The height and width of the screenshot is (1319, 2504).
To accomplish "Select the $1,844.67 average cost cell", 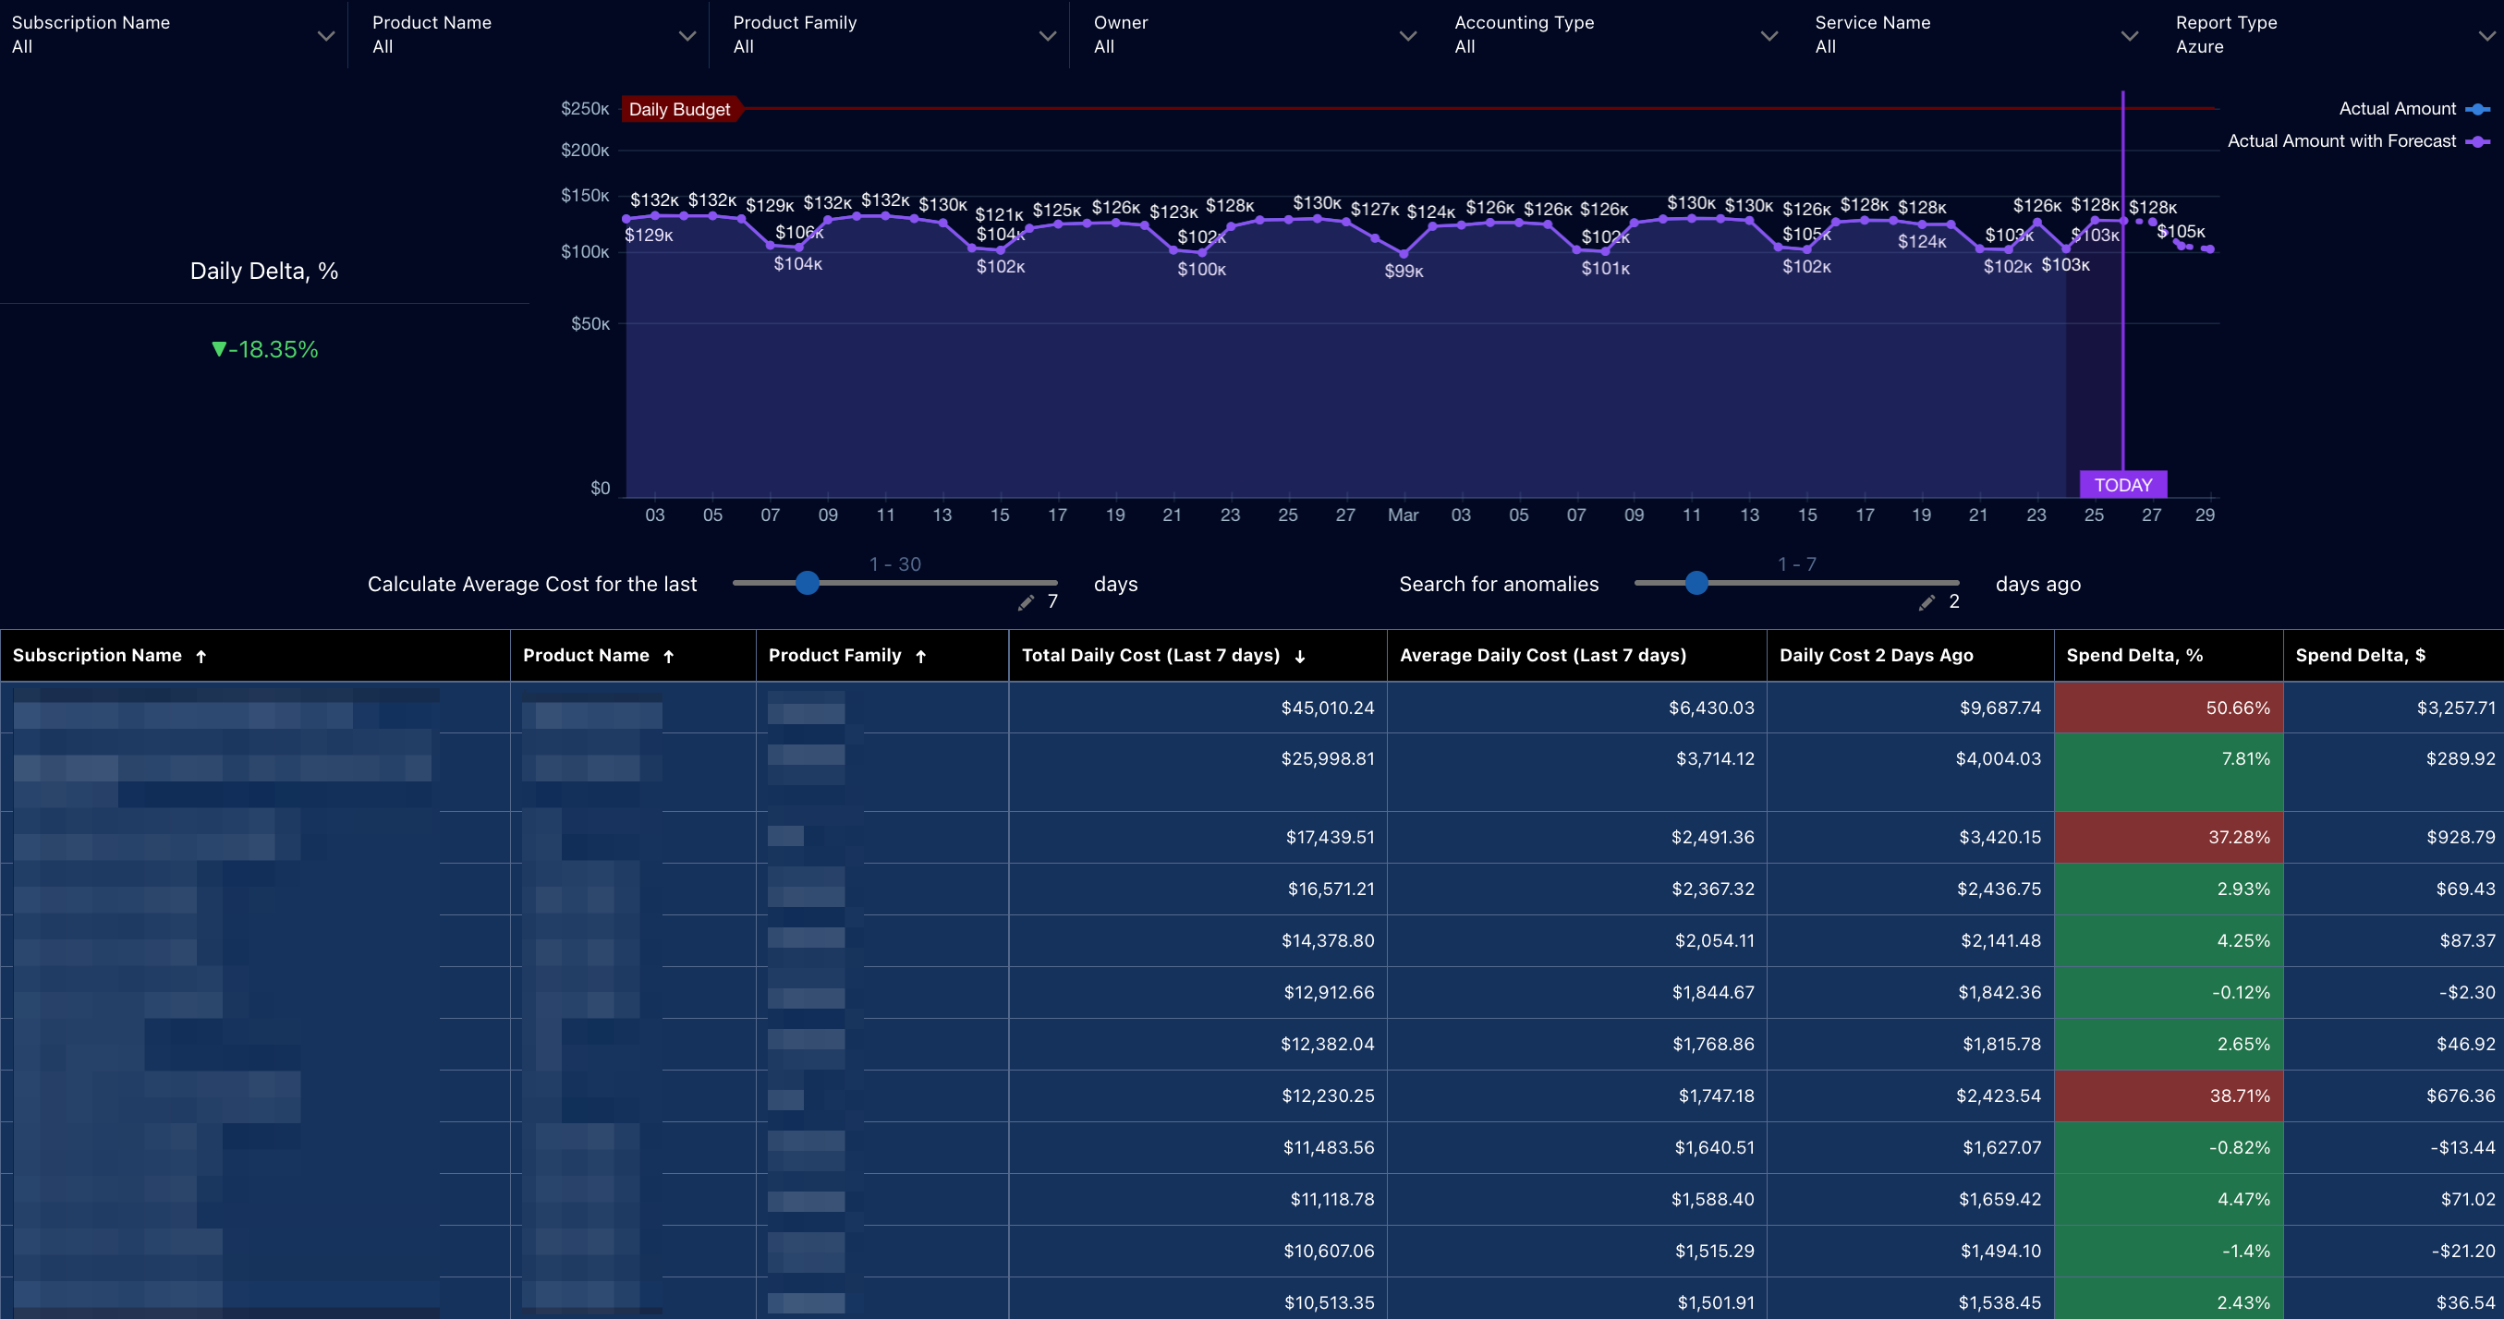I will 1576,991.
